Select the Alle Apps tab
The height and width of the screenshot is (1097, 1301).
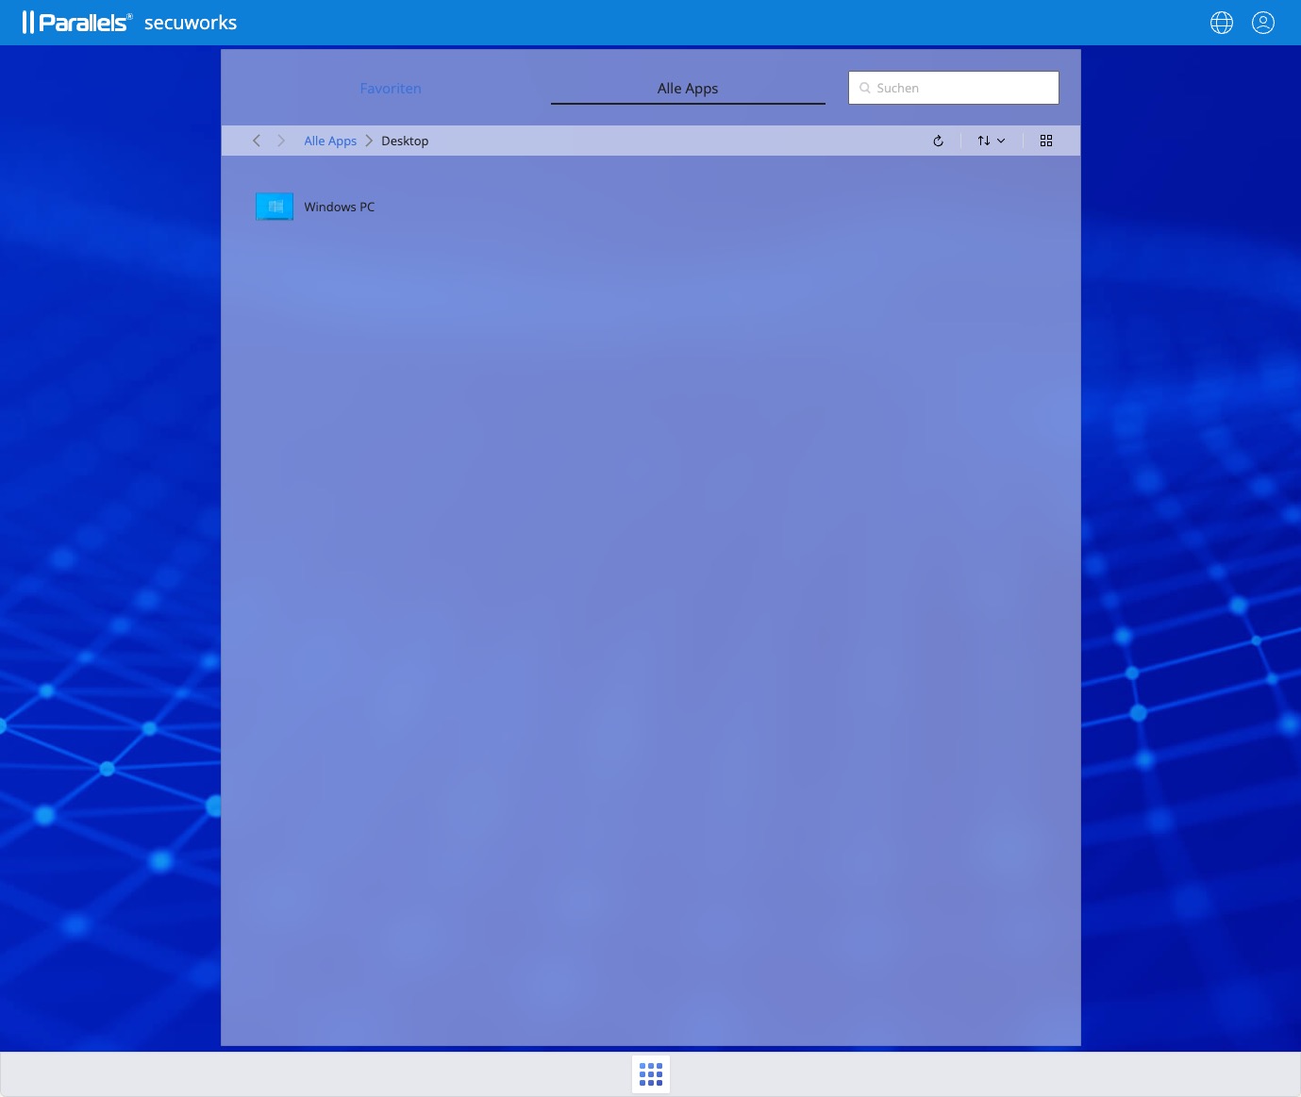click(688, 88)
